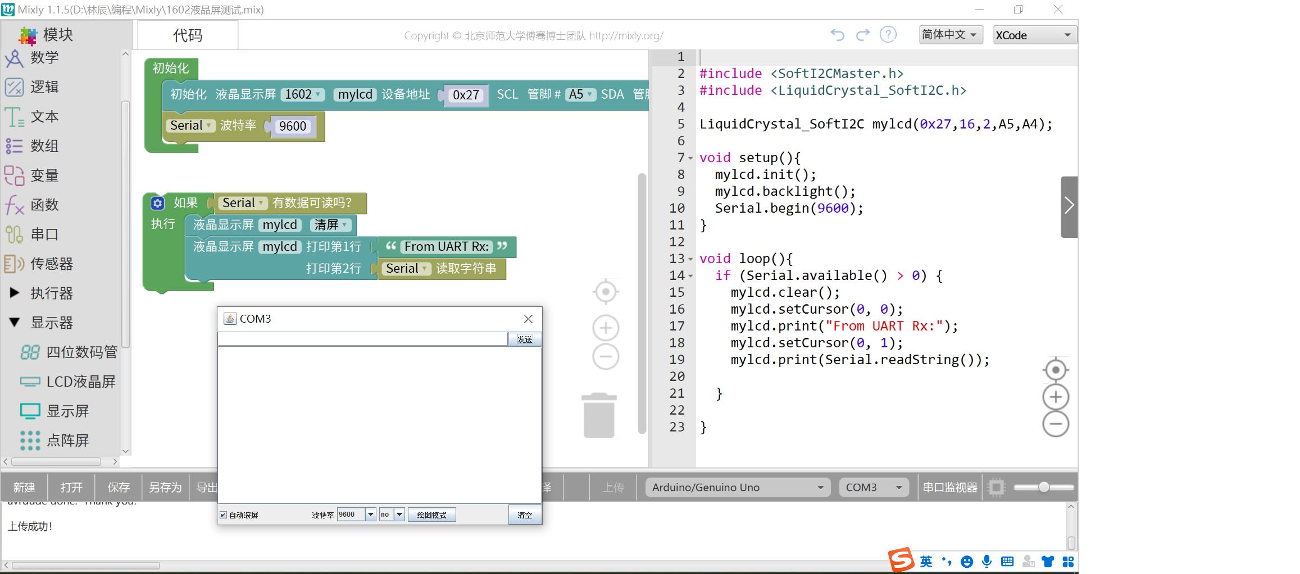Open the 波特率 9600 dropdown in COM3
Viewport: 1300px width, 574px height.
click(370, 515)
